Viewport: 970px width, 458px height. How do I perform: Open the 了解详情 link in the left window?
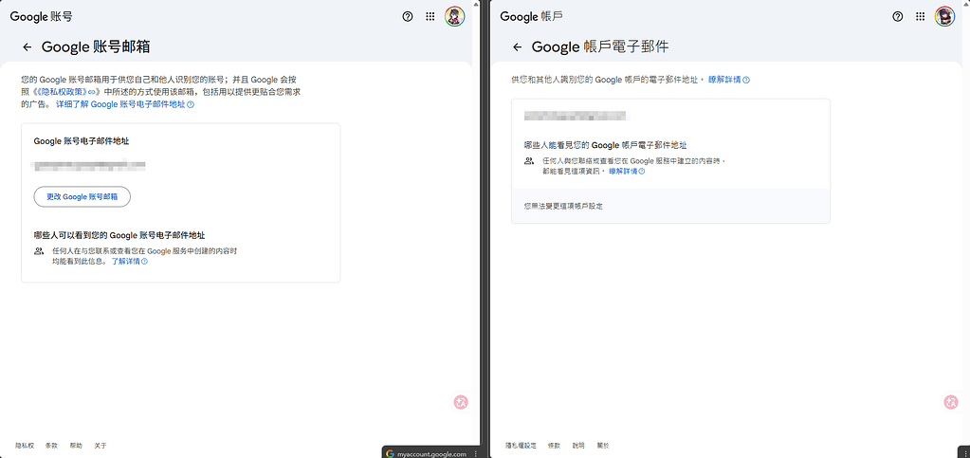129,261
